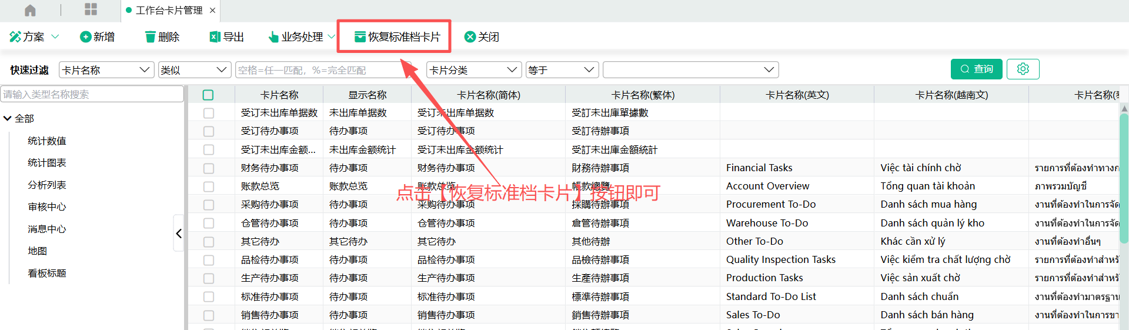1129x330 pixels.
Task: Check the 财务待办事项 row checkbox
Action: pos(209,168)
